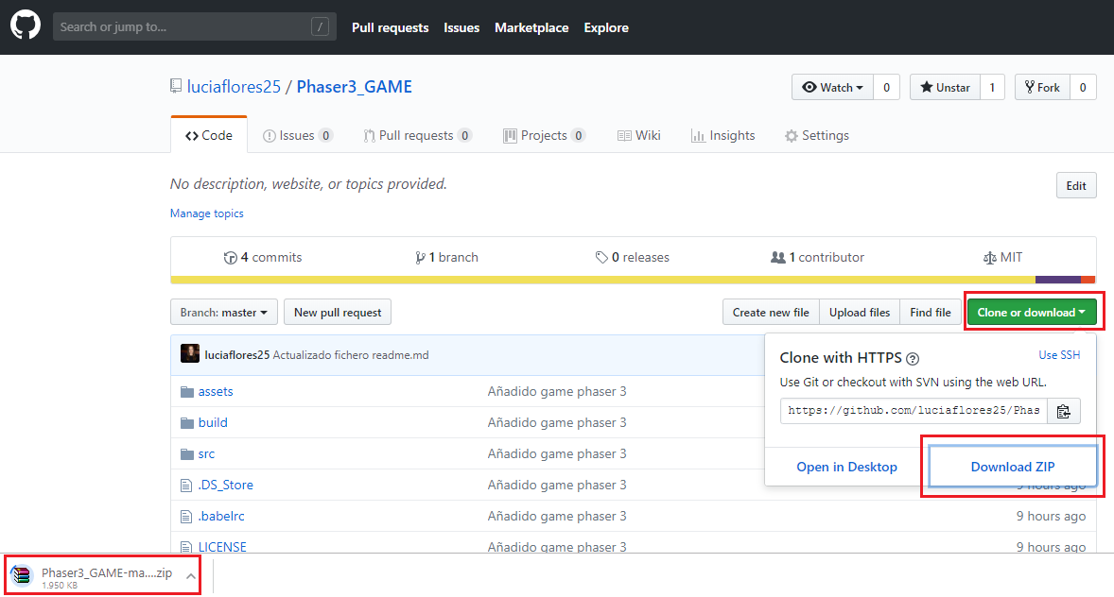
Task: Click the .babelrc file icon
Action: coord(186,517)
